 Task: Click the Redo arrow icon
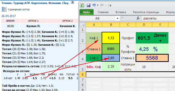coord(102,5)
